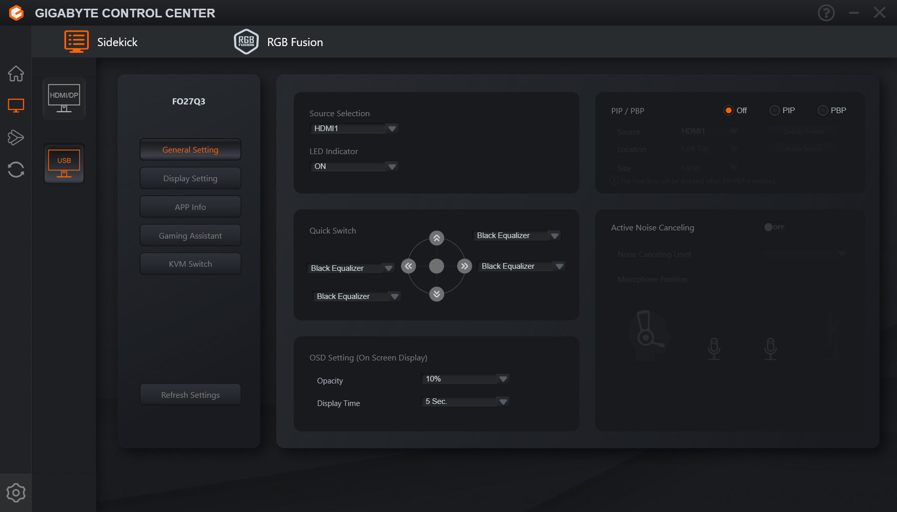Select the orange monitor icon in the sidebar
This screenshot has height=512, width=897.
(16, 105)
